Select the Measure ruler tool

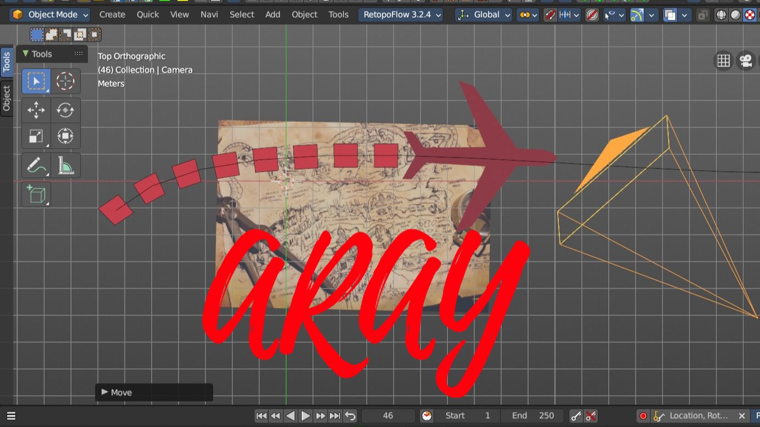[65, 165]
